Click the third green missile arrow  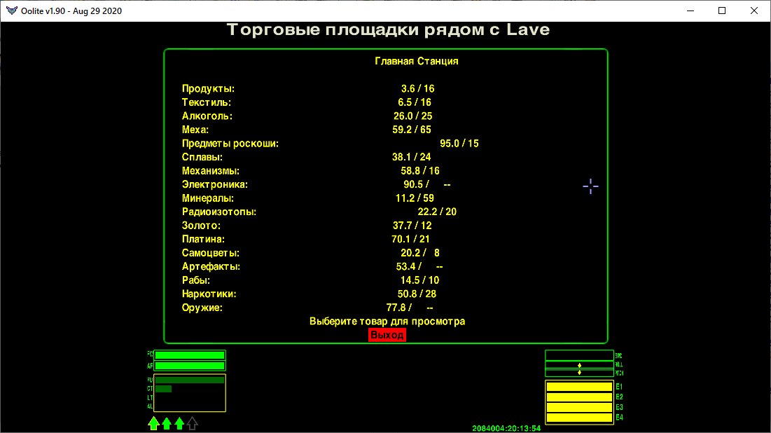tap(179, 423)
